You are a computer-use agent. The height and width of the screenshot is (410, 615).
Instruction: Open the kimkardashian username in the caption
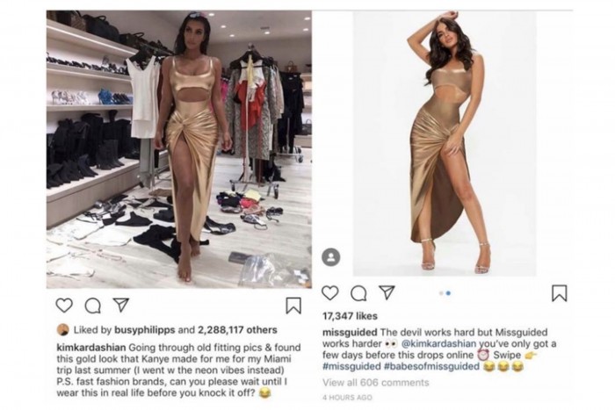[91, 348]
